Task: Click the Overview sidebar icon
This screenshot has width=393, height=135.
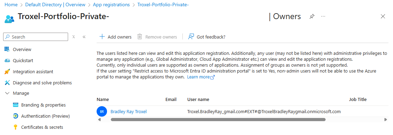Action: pyautogui.click(x=7, y=49)
